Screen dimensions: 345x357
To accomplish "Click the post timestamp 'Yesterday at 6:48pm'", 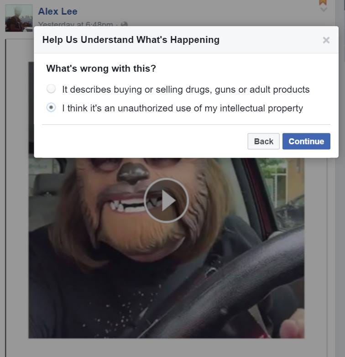I will coord(76,24).
